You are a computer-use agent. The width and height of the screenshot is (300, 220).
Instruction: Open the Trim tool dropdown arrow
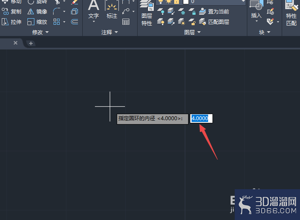click(x=64, y=2)
